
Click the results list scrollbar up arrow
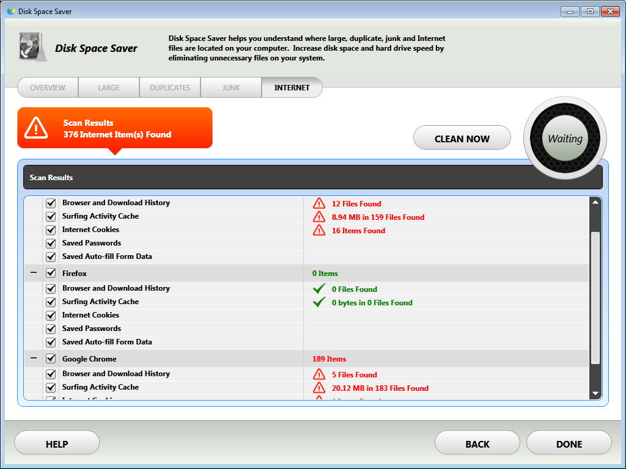(595, 202)
